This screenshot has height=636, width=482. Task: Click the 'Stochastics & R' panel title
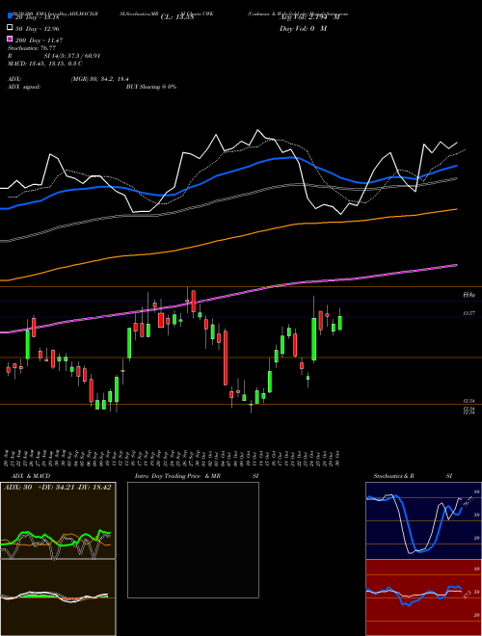point(394,476)
